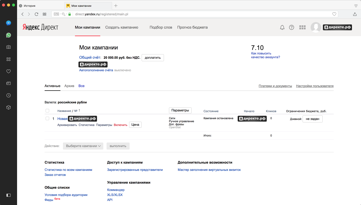Click the Цена button for the campaign

point(135,125)
